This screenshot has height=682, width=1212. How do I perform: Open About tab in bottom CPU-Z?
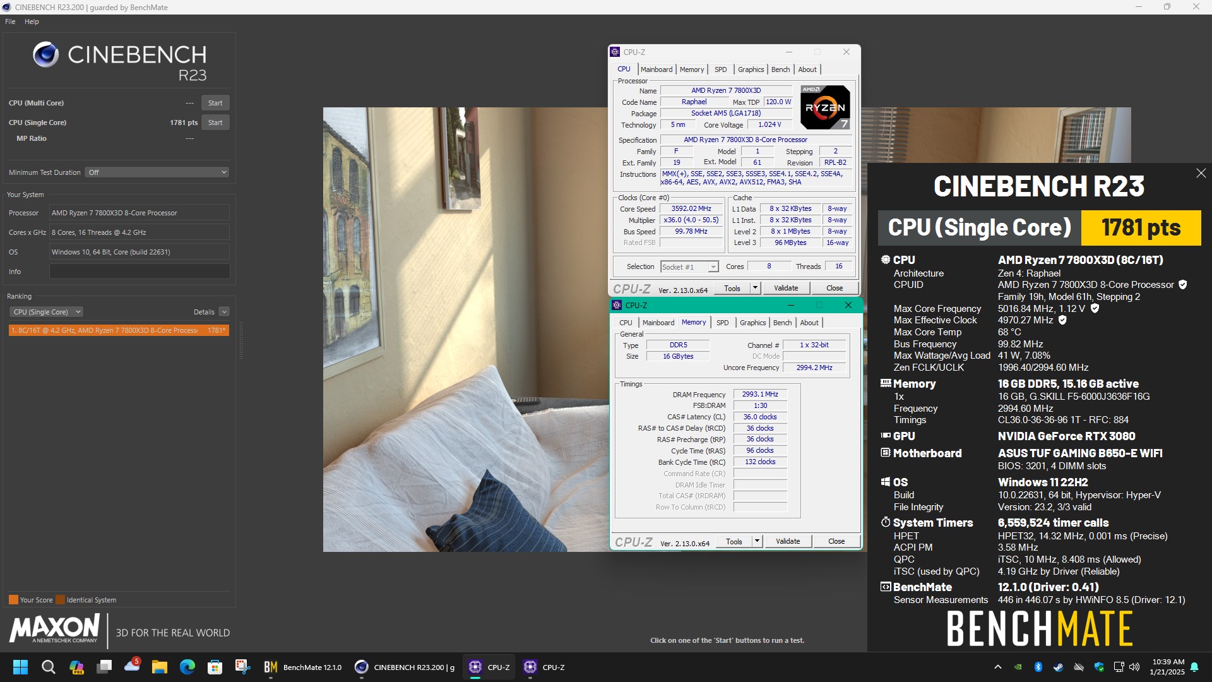click(x=809, y=323)
